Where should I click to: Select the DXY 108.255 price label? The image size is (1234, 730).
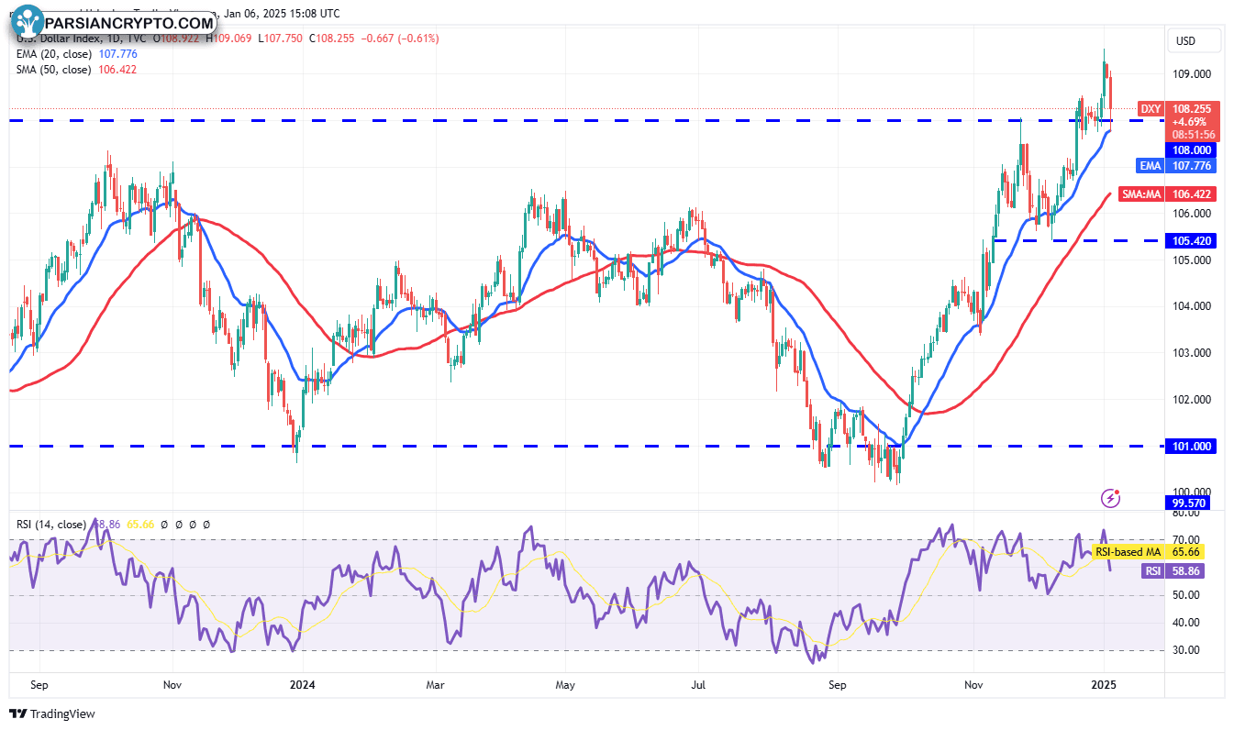[1179, 108]
